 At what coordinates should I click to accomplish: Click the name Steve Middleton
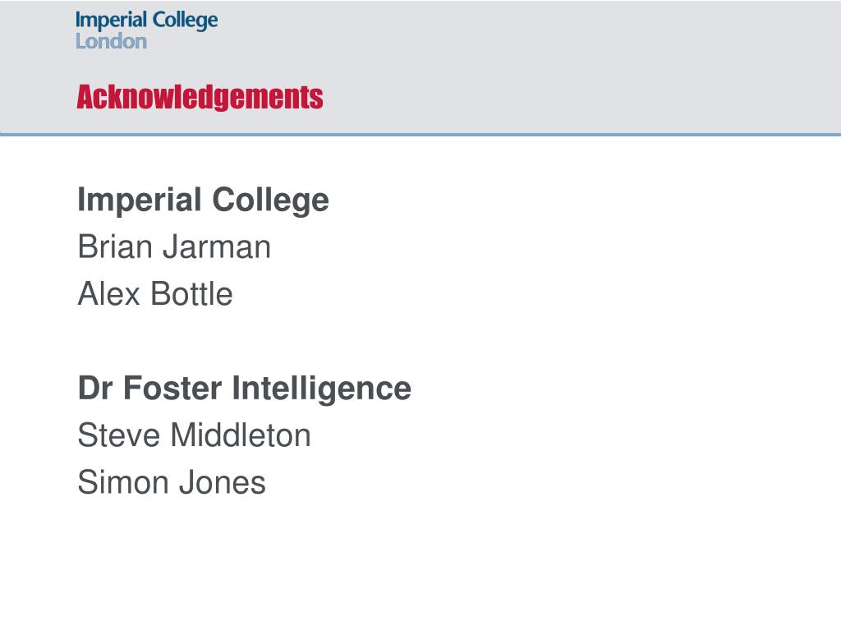point(194,435)
